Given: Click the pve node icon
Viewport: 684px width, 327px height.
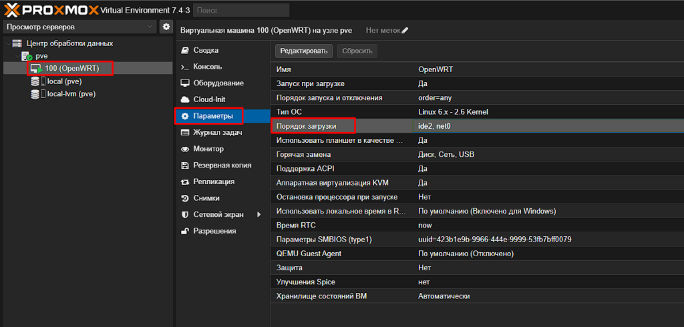Looking at the screenshot, I should pos(27,56).
